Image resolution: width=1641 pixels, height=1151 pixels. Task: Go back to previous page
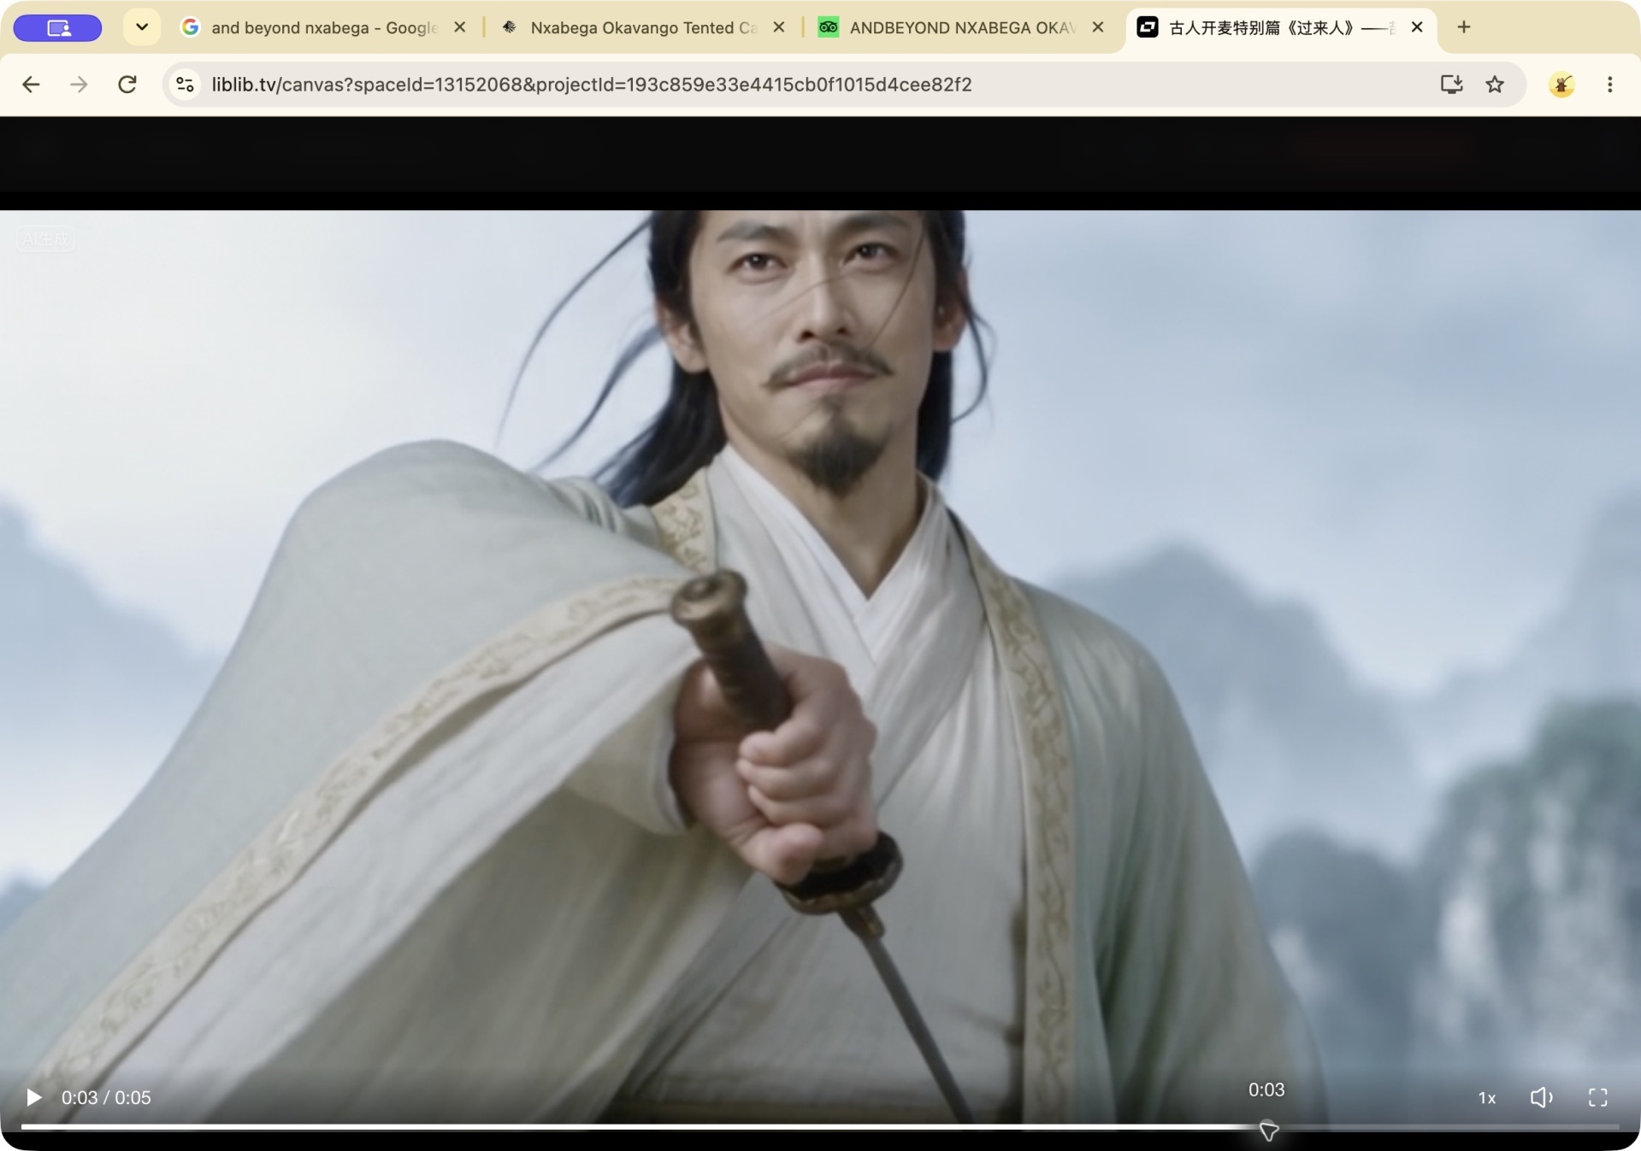click(31, 85)
